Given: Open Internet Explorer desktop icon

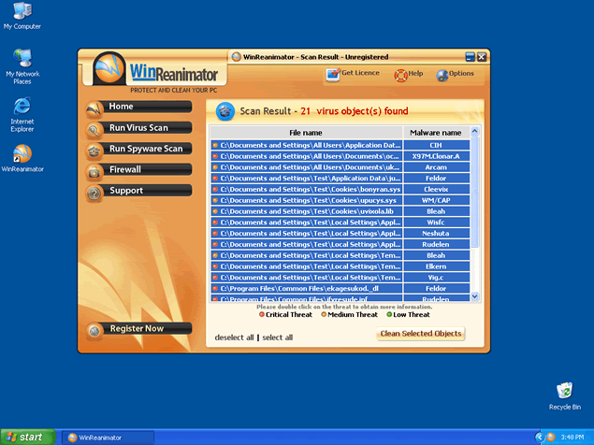Looking at the screenshot, I should [x=22, y=108].
